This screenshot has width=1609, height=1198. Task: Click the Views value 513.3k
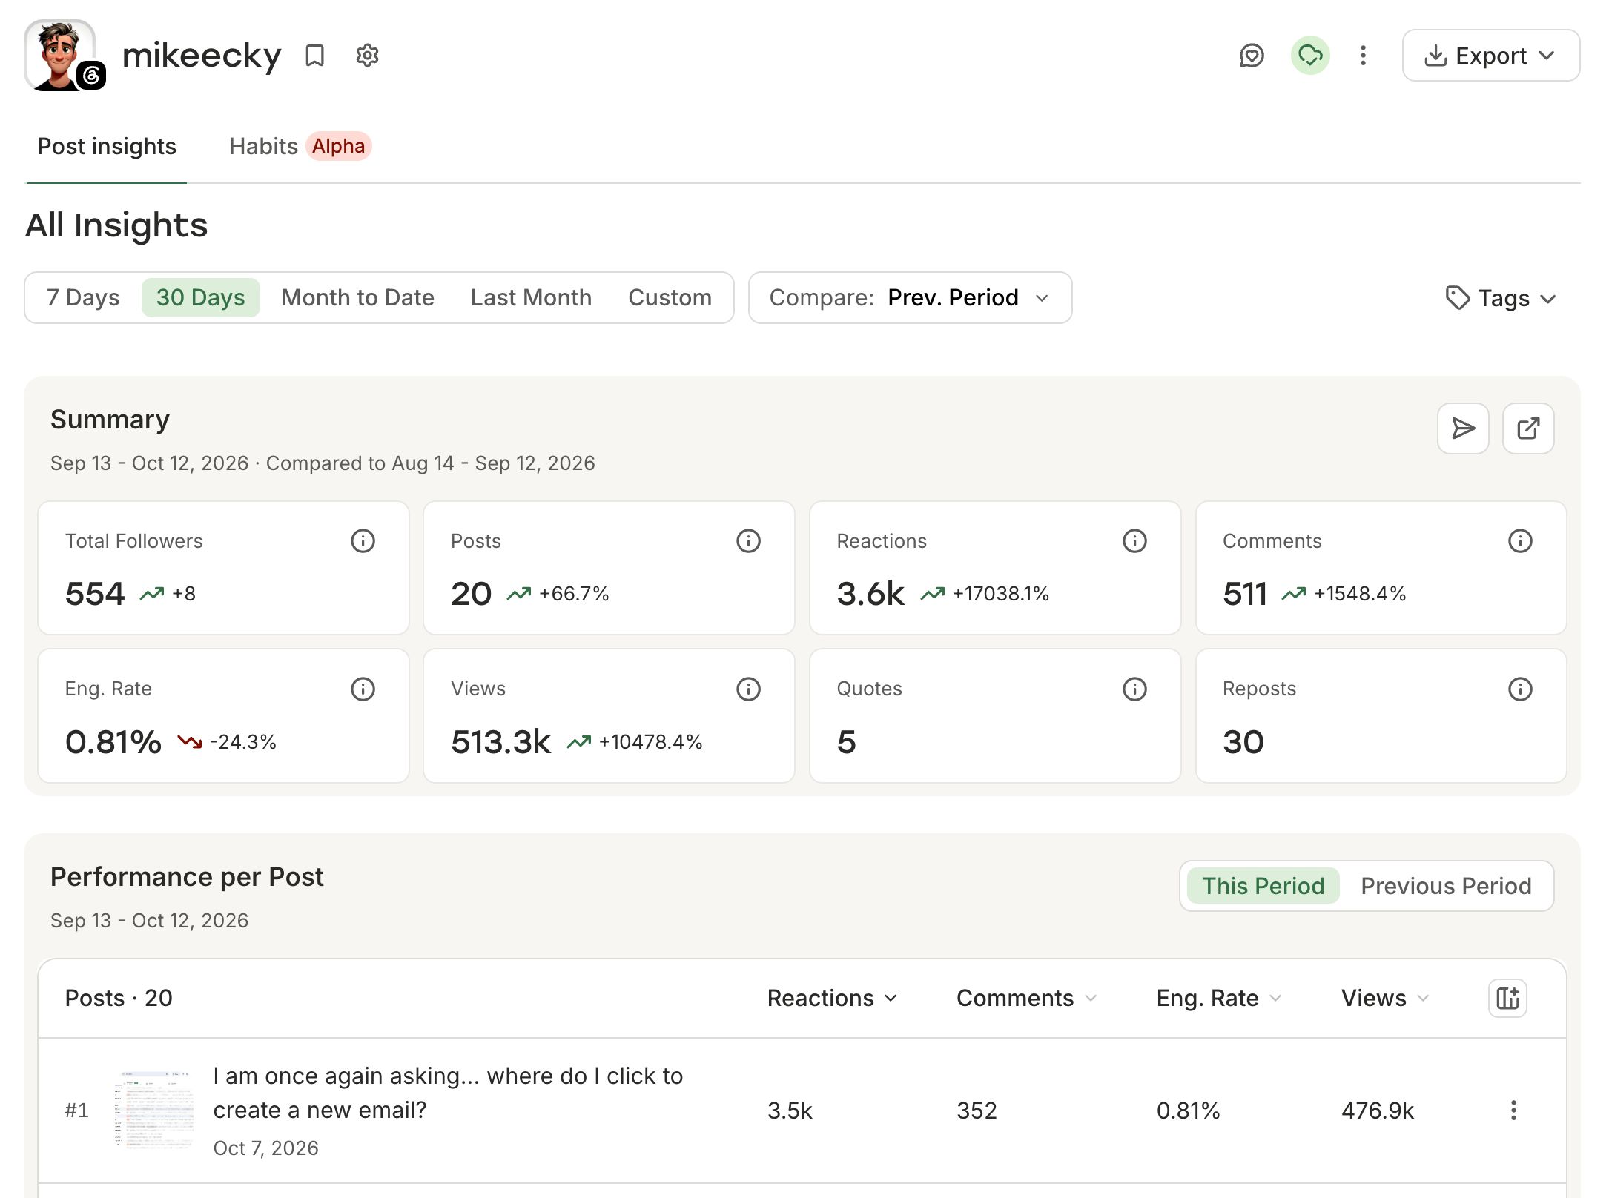tap(500, 741)
